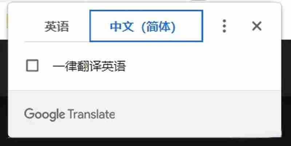291x146 pixels.
Task: Click the source language tab labeled 英语
Action: pyautogui.click(x=57, y=26)
